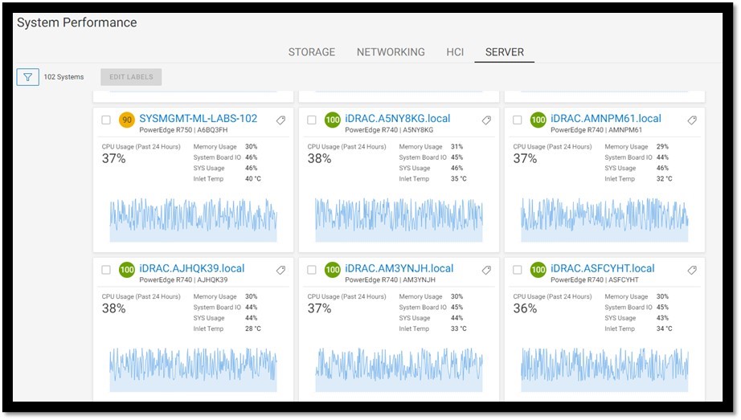741x420 pixels.
Task: Click CPU usage chart for iDRAC.A5NY8KG.local
Action: point(399,220)
